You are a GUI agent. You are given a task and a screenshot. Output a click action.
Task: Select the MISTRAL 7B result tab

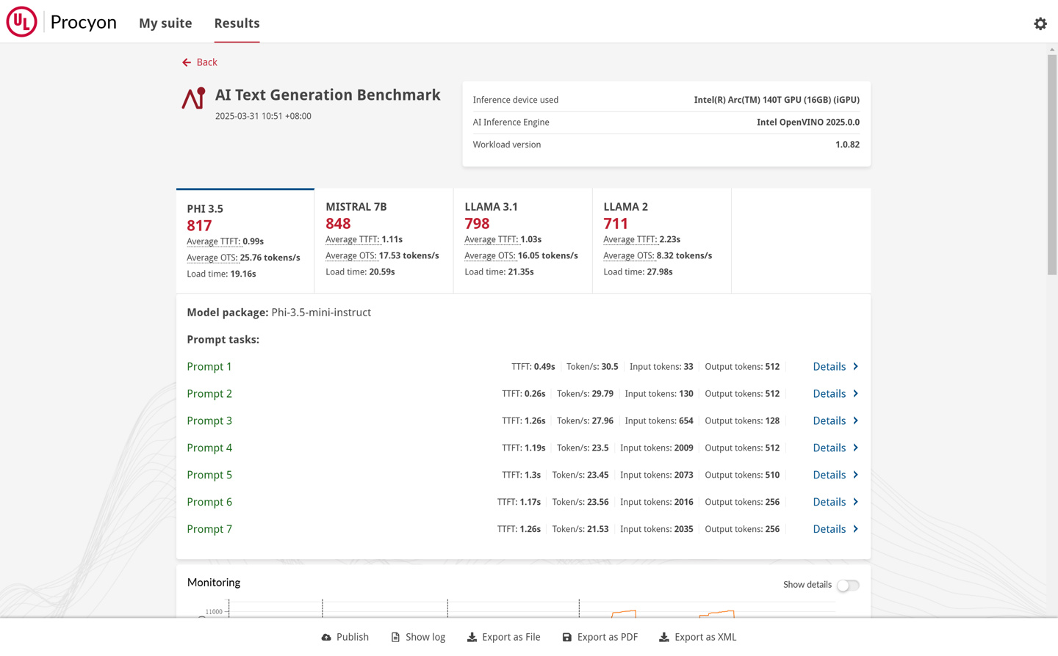(384, 239)
